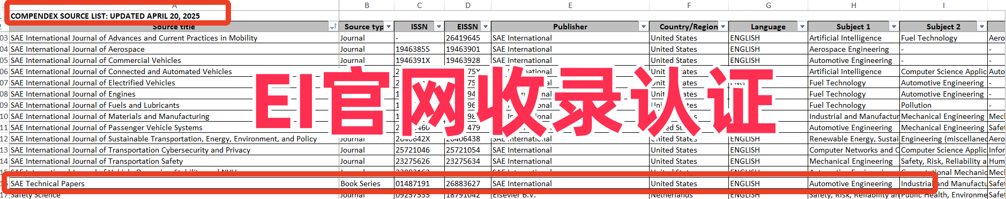Open the Language column filter arrow
1006x199 pixels.
tap(802, 27)
